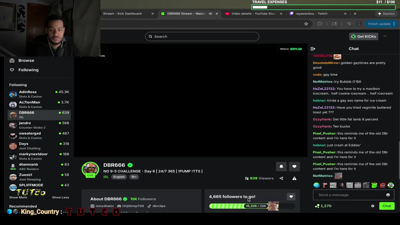Screen dimensions: 400x225
Task: Click the 1,270 channel points icon
Action: click(x=317, y=206)
